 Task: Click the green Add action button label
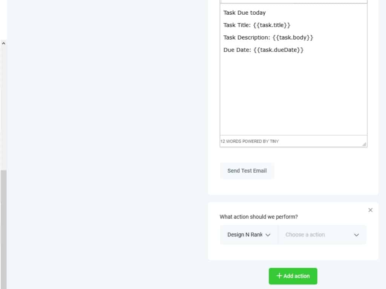[x=296, y=276]
